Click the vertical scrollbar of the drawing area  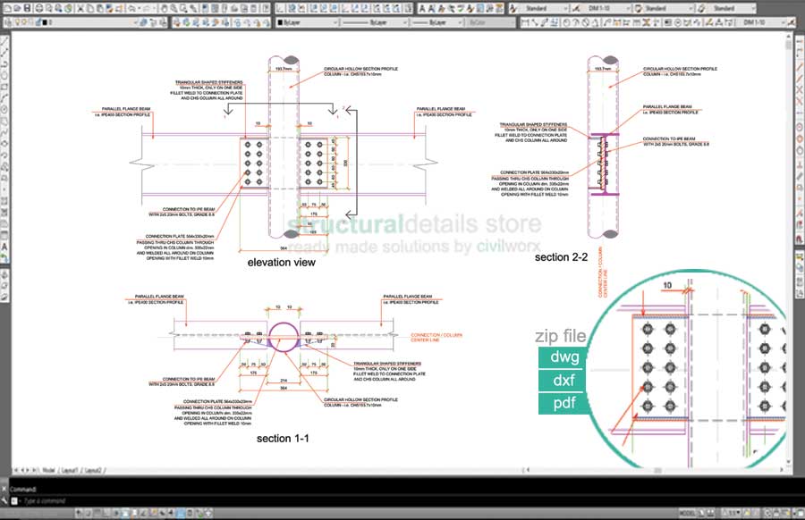pyautogui.click(x=789, y=251)
